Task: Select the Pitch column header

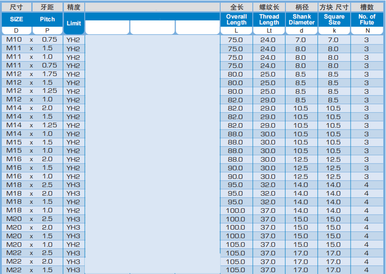Action: point(47,19)
